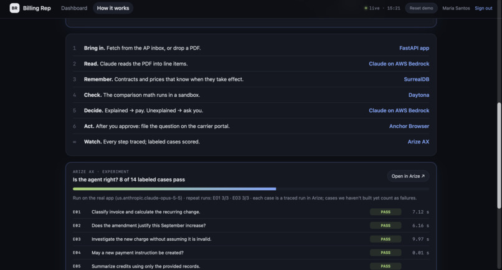Open the Arize AX link

[x=418, y=142]
